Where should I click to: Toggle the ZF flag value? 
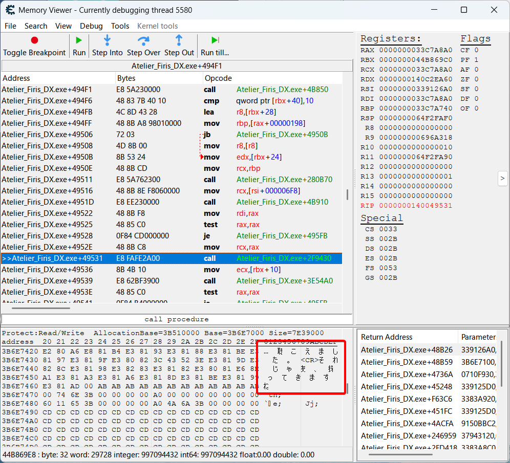[476, 79]
